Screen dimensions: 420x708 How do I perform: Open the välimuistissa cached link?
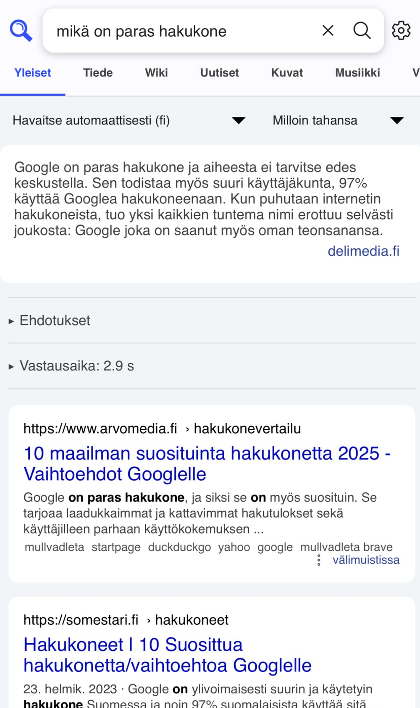366,560
